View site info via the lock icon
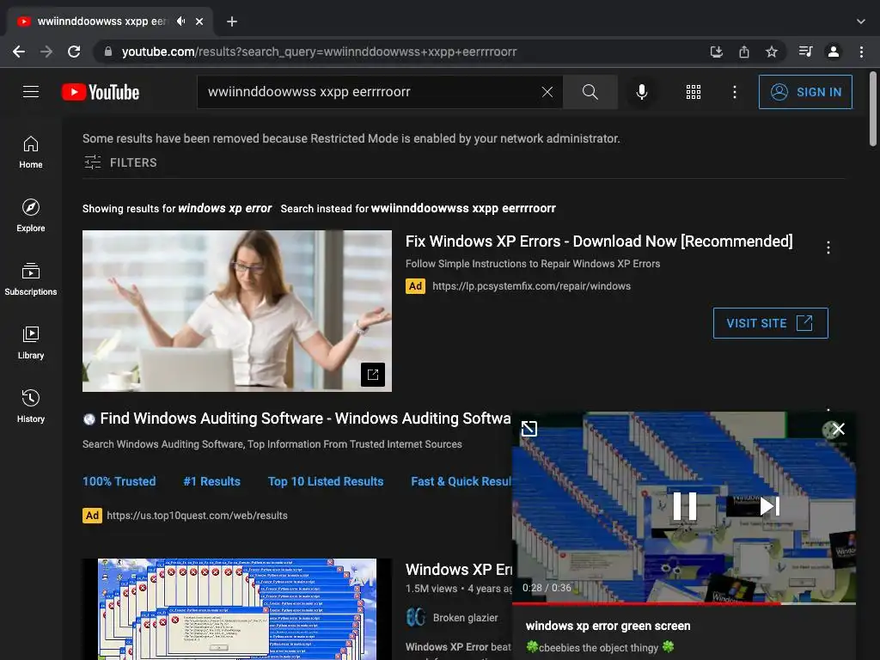The height and width of the screenshot is (660, 880). [x=108, y=52]
